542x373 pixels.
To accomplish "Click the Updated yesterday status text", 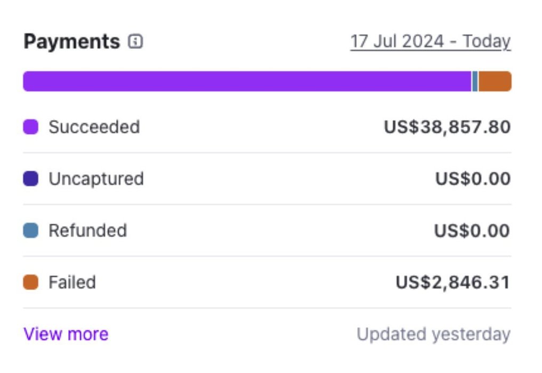I will (433, 334).
